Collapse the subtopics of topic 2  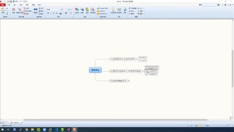pyautogui.click(x=143, y=71)
